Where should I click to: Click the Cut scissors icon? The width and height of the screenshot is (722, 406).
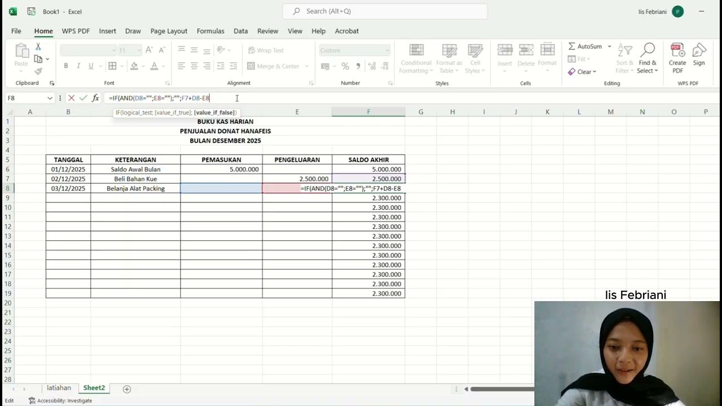tap(38, 47)
